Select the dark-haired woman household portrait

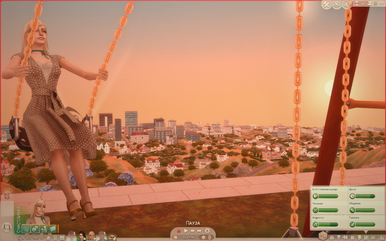(x=82, y=236)
